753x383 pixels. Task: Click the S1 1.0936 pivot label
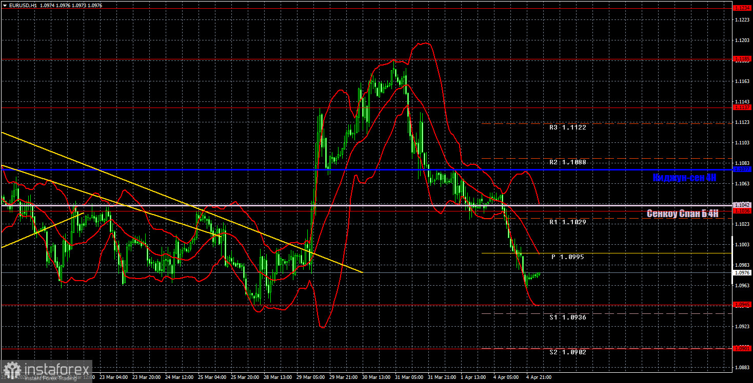tap(567, 317)
